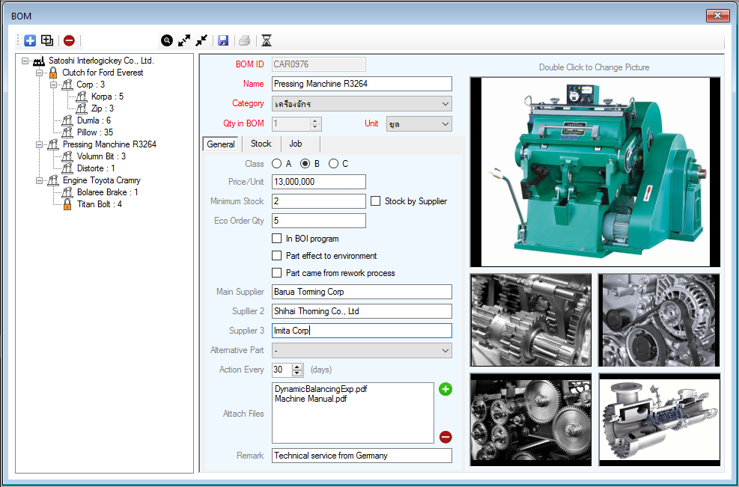Click the black magnifier search icon
This screenshot has height=487, width=739.
pyautogui.click(x=167, y=40)
